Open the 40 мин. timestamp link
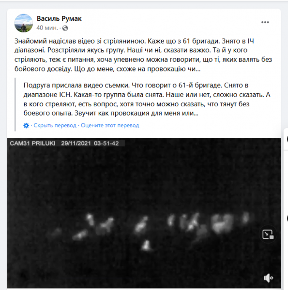The image size is (288, 290). (x=47, y=28)
